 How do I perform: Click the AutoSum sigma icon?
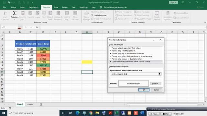15,13
